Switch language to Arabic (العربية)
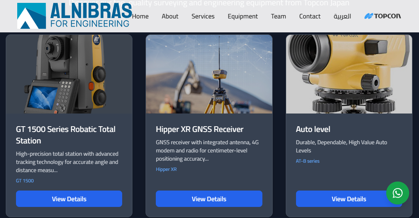 click(x=342, y=16)
